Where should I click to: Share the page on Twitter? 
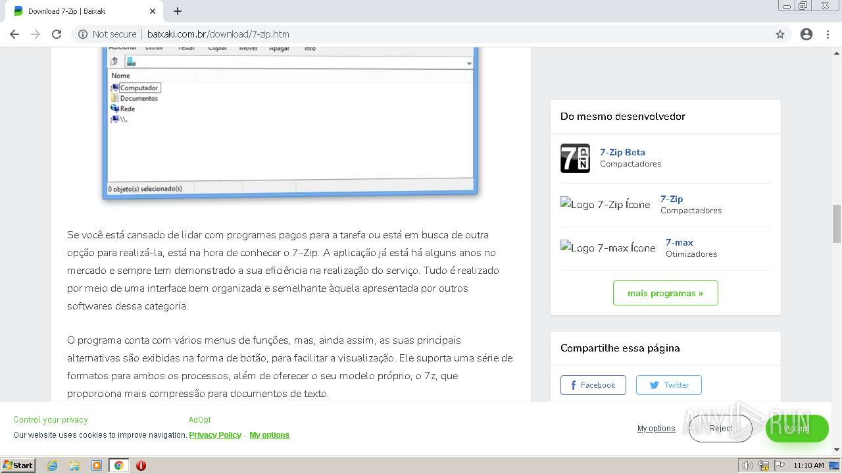pos(669,385)
